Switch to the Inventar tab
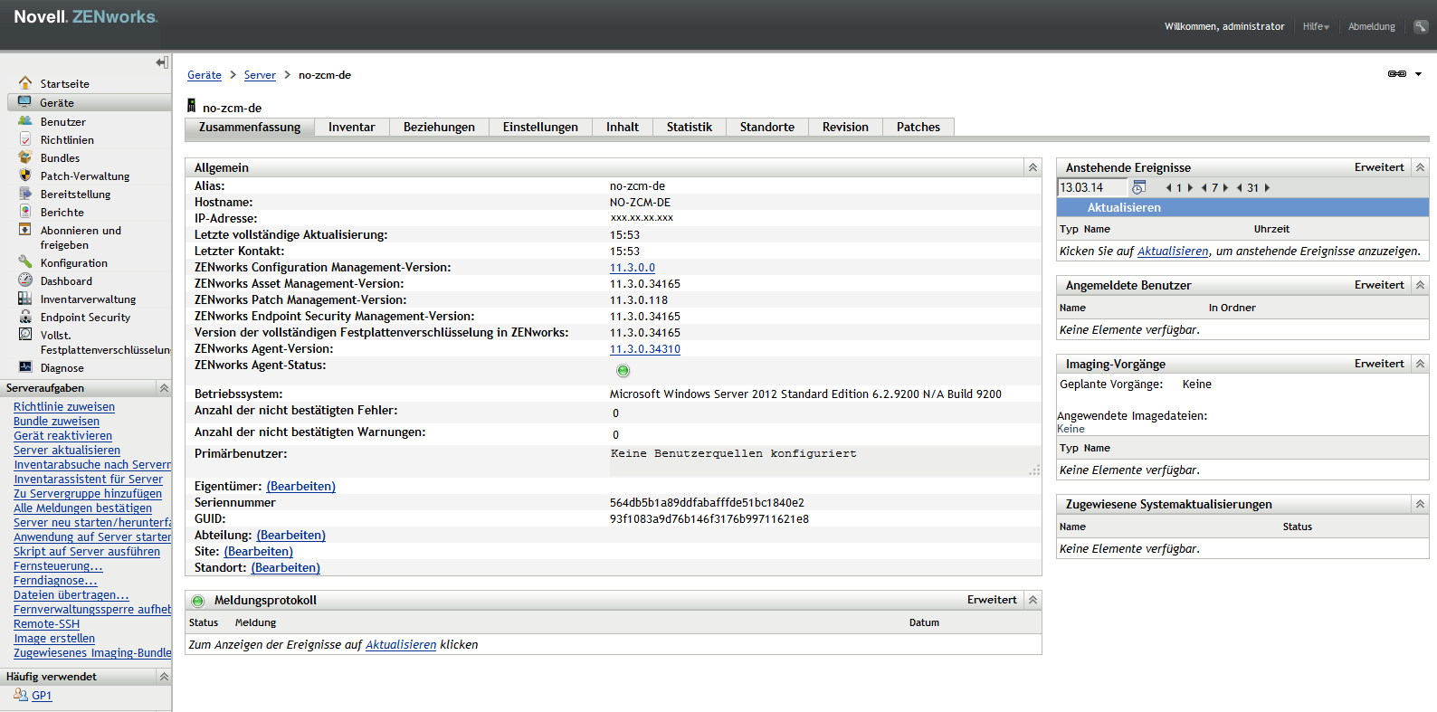 click(x=351, y=128)
